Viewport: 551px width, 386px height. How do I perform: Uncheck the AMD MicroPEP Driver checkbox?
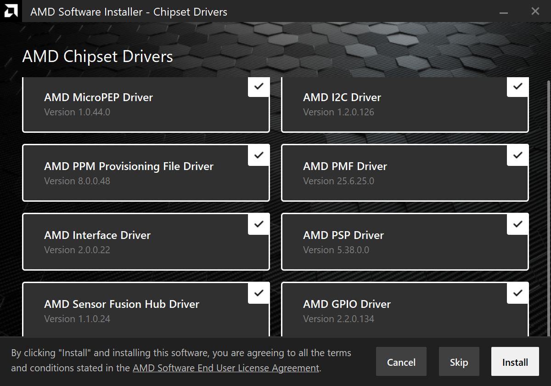point(259,86)
